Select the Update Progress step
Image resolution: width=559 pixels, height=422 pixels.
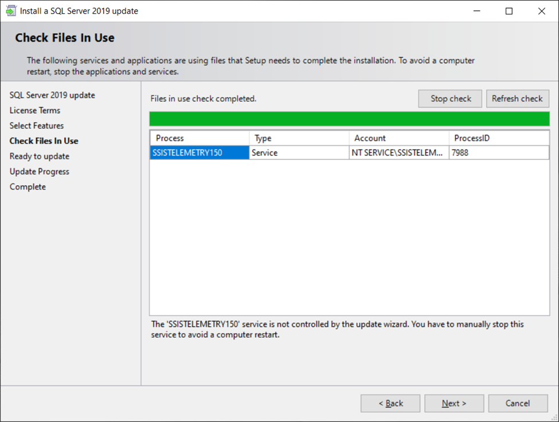coord(40,172)
